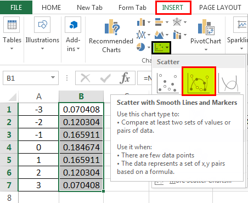Click the formula bar field

pyautogui.click(x=144, y=78)
